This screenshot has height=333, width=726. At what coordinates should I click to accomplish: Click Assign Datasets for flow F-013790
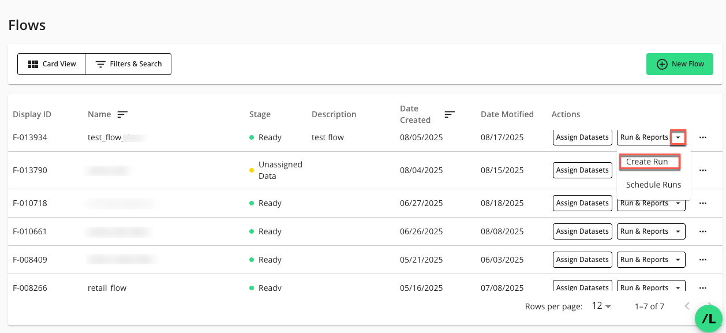(582, 170)
